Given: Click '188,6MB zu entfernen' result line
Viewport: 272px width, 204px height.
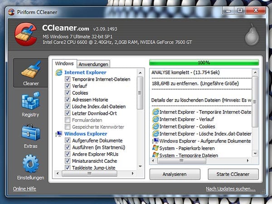Looking at the screenshot, I should [x=195, y=83].
